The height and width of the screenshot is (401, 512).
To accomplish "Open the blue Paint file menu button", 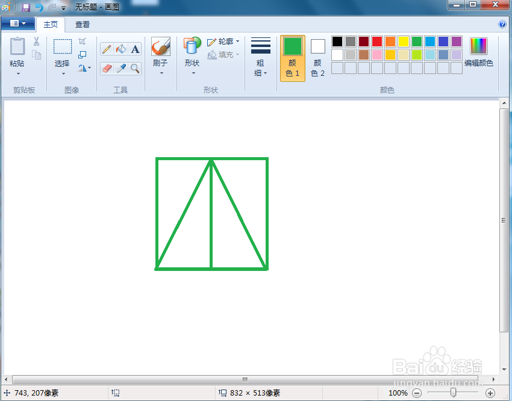I will pos(18,23).
